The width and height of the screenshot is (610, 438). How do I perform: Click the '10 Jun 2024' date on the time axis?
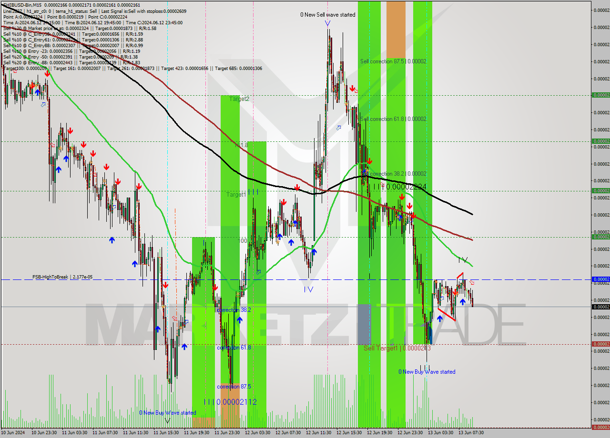pos(13,433)
